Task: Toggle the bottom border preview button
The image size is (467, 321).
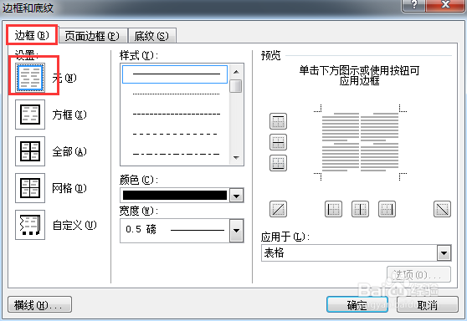Action: pyautogui.click(x=278, y=163)
